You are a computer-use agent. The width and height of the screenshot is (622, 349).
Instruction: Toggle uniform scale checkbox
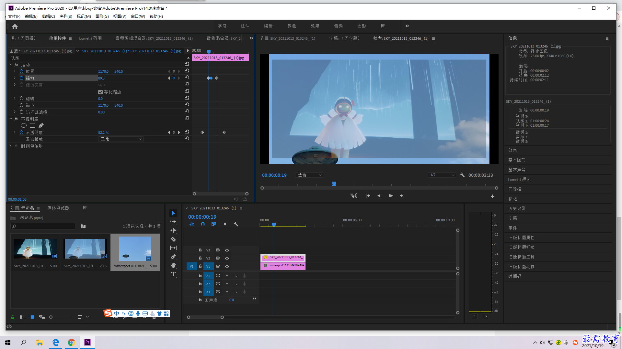(100, 92)
